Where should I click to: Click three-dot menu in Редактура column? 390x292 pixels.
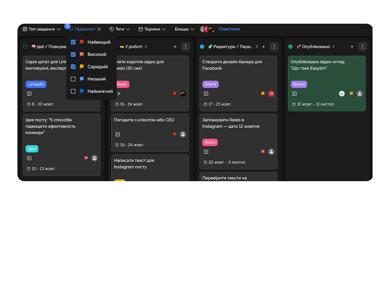click(x=274, y=47)
